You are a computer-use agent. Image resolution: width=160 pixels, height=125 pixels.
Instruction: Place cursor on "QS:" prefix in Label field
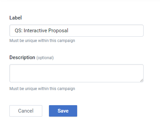tap(18, 31)
